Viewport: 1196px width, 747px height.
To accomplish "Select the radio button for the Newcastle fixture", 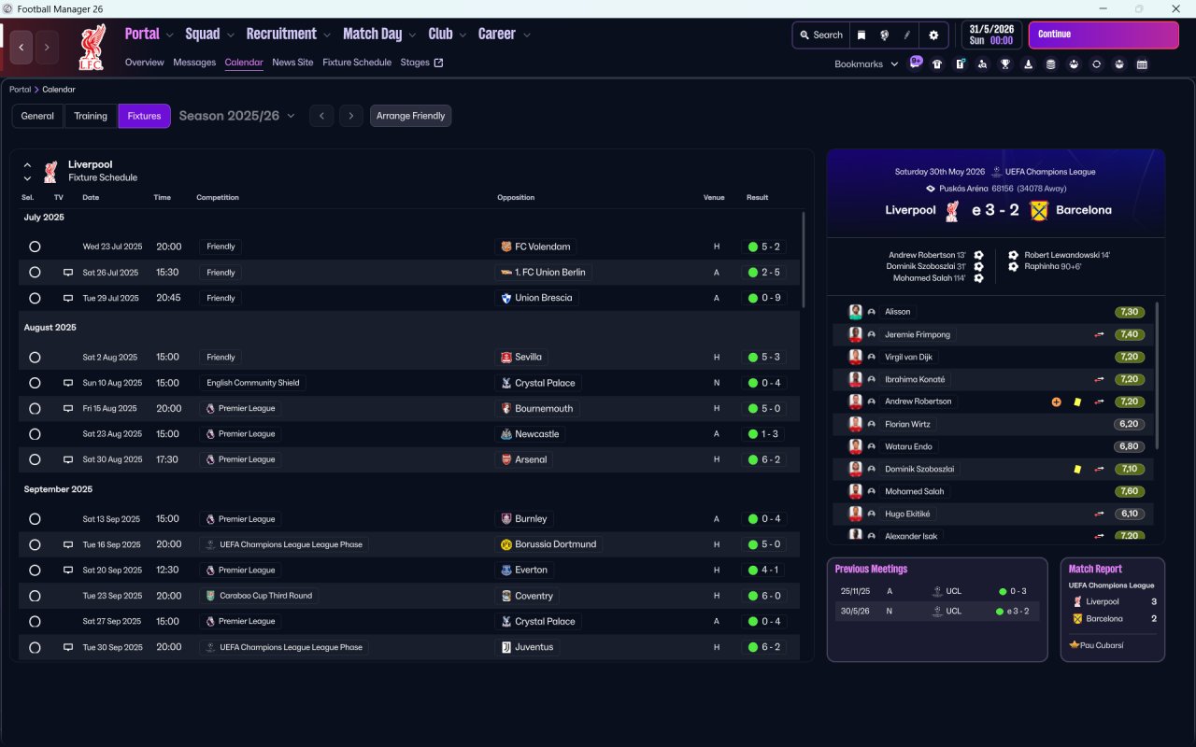I will [x=35, y=434].
